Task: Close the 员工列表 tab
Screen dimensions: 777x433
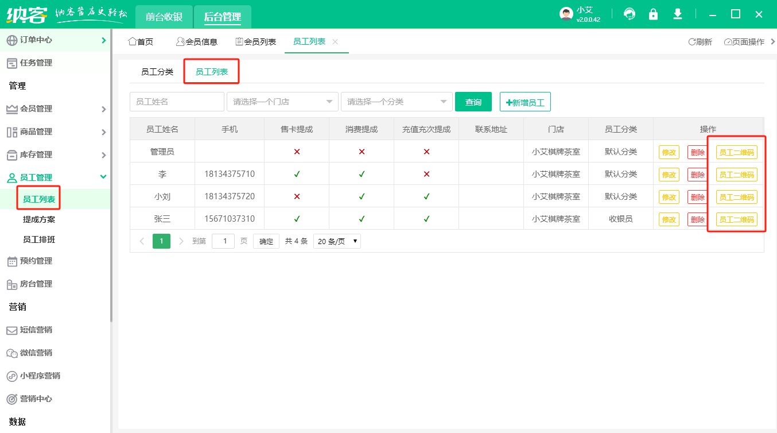Action: (x=336, y=42)
